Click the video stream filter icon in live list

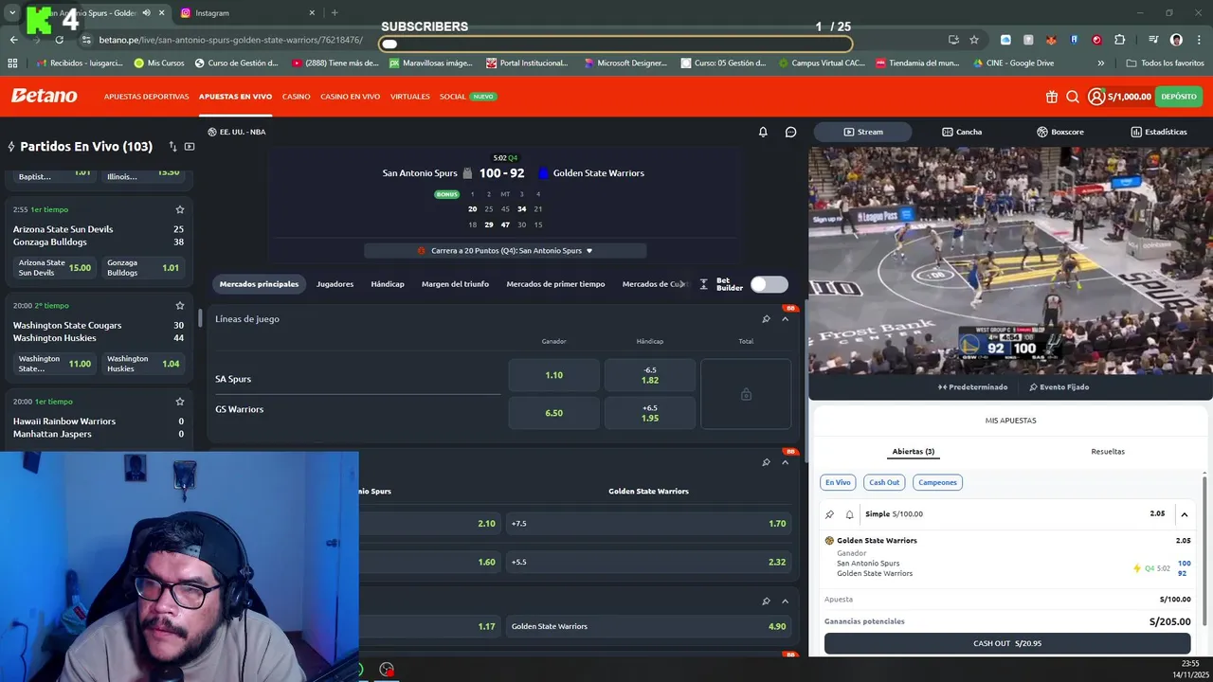[x=190, y=147]
